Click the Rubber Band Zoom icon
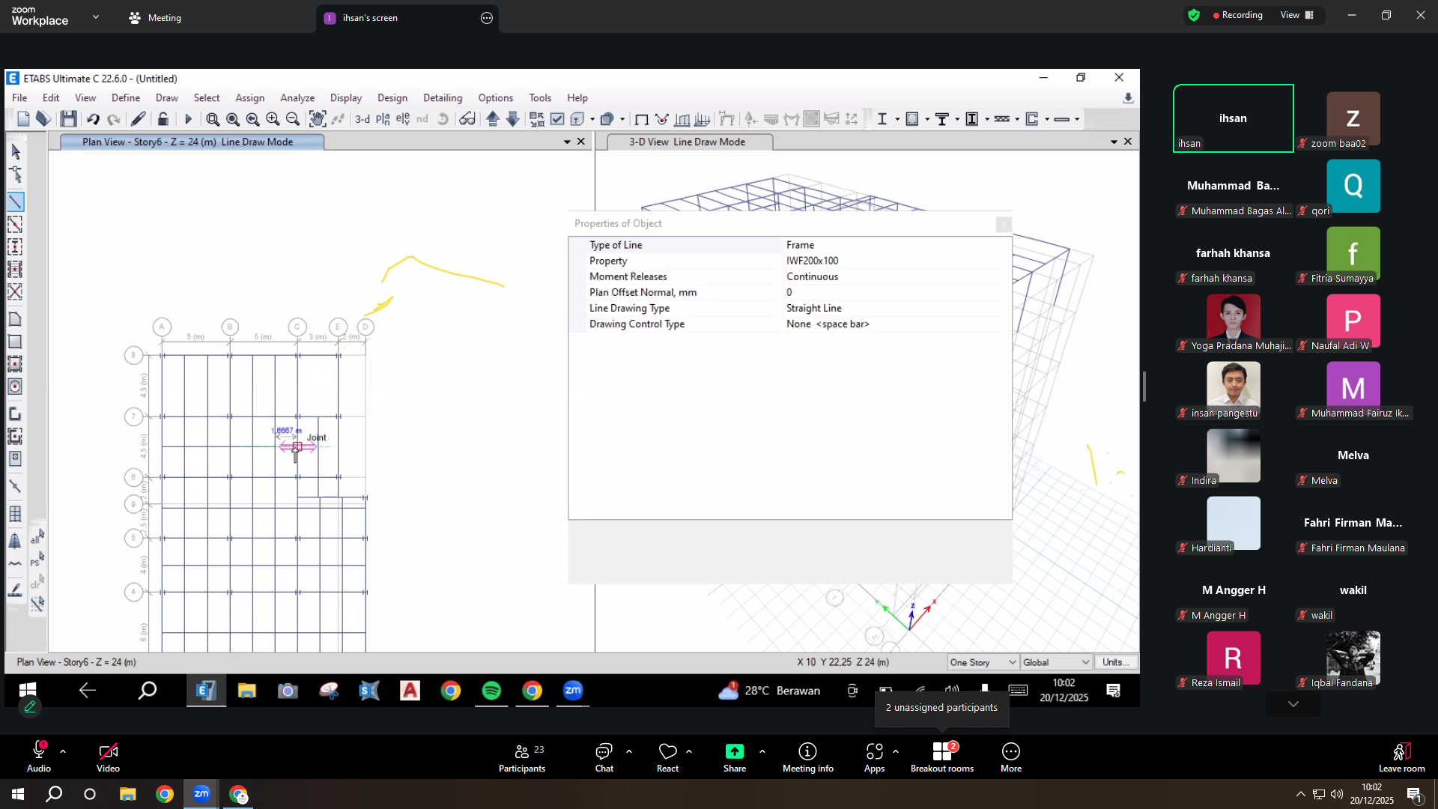Viewport: 1438px width, 809px height. [213, 118]
